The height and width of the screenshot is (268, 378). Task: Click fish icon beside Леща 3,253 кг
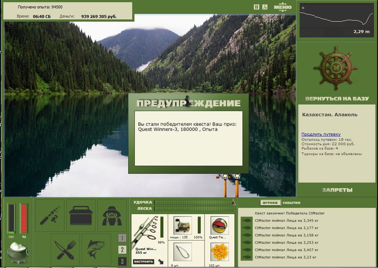[x=246, y=242]
